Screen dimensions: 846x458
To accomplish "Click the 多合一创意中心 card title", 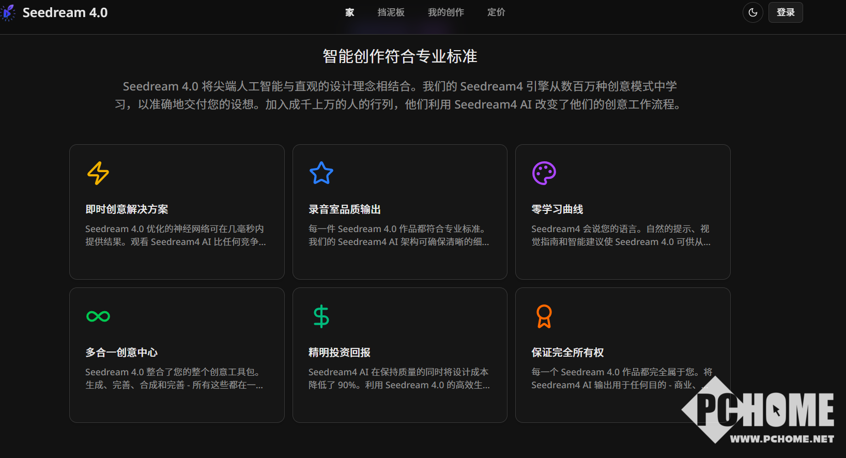I will pos(121,353).
